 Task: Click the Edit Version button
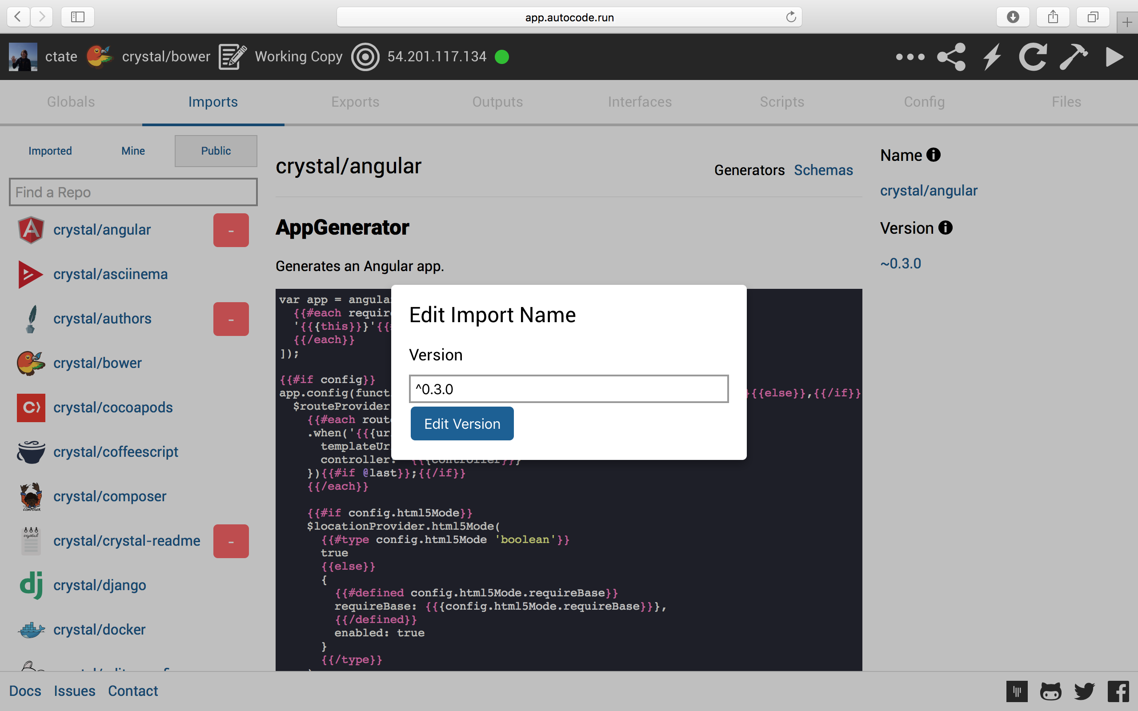tap(462, 423)
